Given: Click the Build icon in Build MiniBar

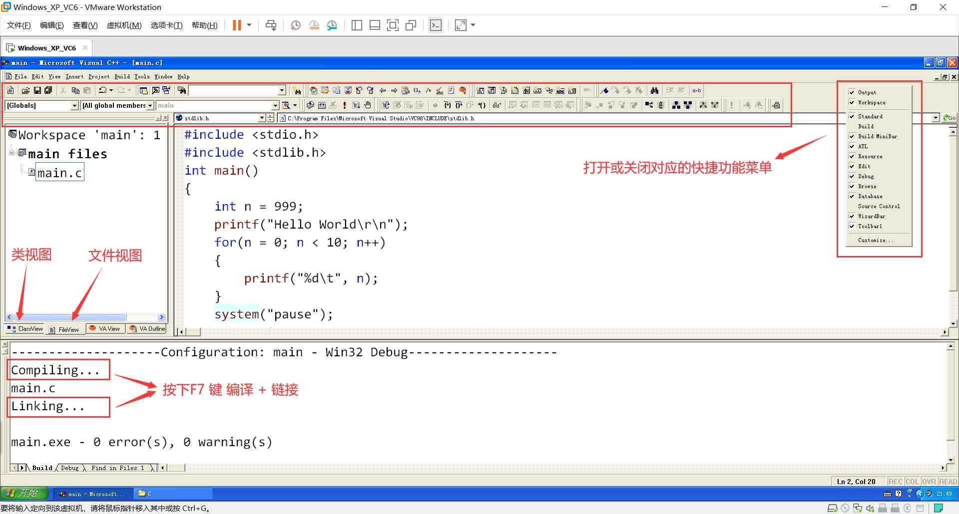Looking at the screenshot, I should [322, 105].
